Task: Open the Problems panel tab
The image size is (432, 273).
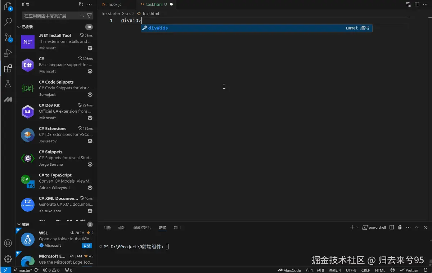Action: click(x=107, y=228)
